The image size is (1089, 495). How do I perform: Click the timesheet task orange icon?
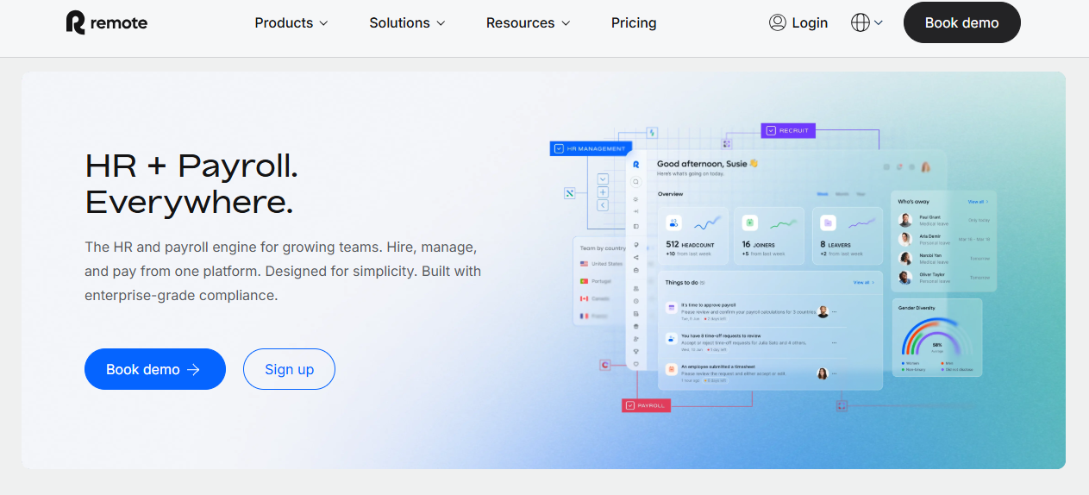tap(671, 369)
